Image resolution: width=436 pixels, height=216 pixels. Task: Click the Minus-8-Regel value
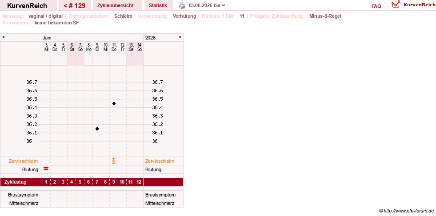click(x=325, y=16)
